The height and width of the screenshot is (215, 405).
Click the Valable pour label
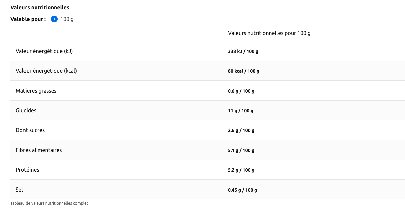[x=28, y=19]
